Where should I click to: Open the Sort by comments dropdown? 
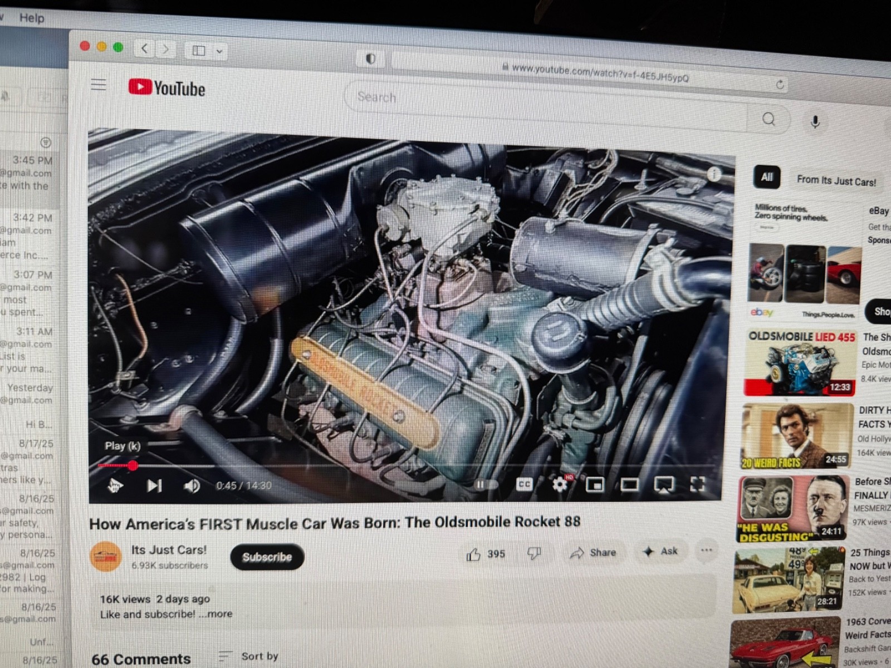click(249, 656)
